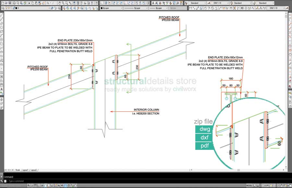Click the New drawing icon
Viewport: 292px width, 188px height.
pos(3,3)
